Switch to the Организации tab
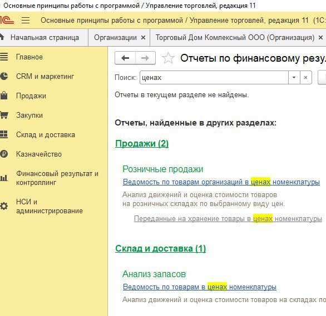The image size is (326, 316). click(x=115, y=38)
